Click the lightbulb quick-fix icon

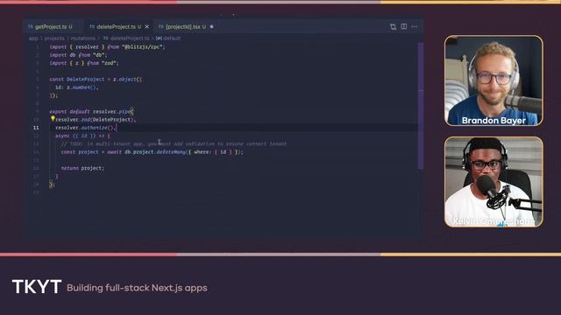tap(53, 119)
